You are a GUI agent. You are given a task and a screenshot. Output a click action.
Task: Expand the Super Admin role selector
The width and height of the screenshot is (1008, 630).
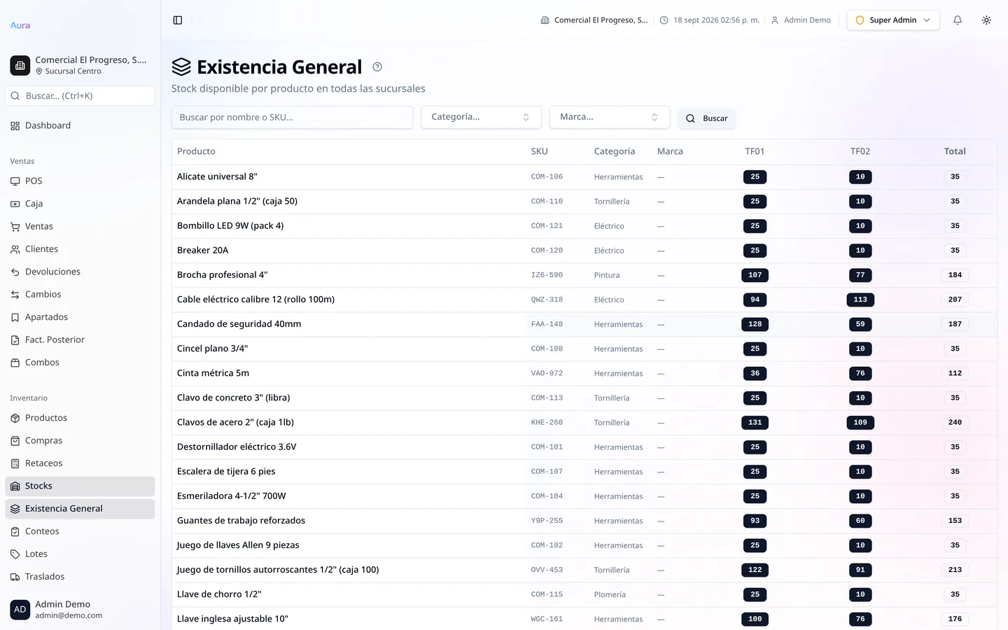[x=893, y=20]
